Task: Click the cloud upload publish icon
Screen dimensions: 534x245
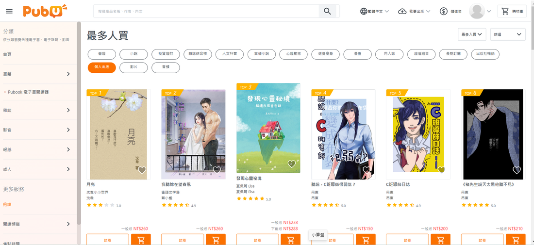Action: coord(402,11)
